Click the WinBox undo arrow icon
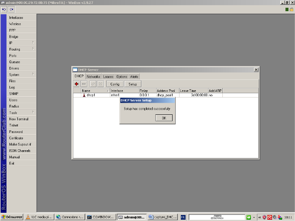This screenshot has height=221, width=295. click(4, 9)
